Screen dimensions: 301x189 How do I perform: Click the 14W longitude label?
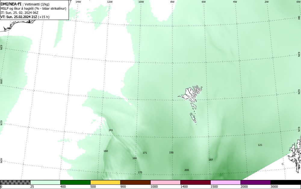[78, 2]
